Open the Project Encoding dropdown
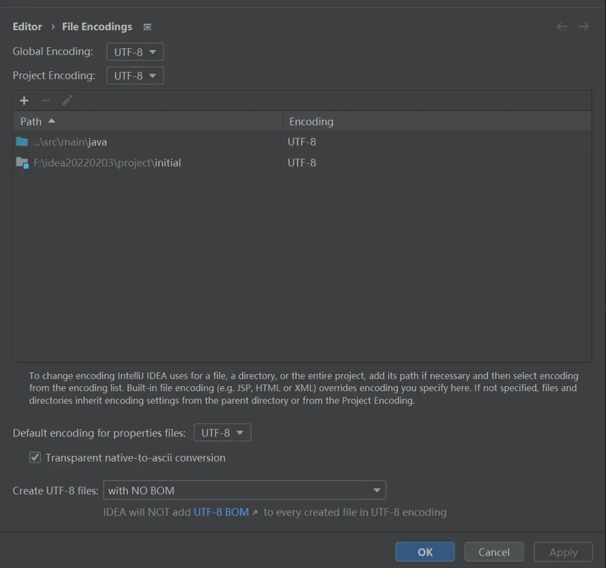Viewport: 606px width, 568px height. (x=135, y=76)
